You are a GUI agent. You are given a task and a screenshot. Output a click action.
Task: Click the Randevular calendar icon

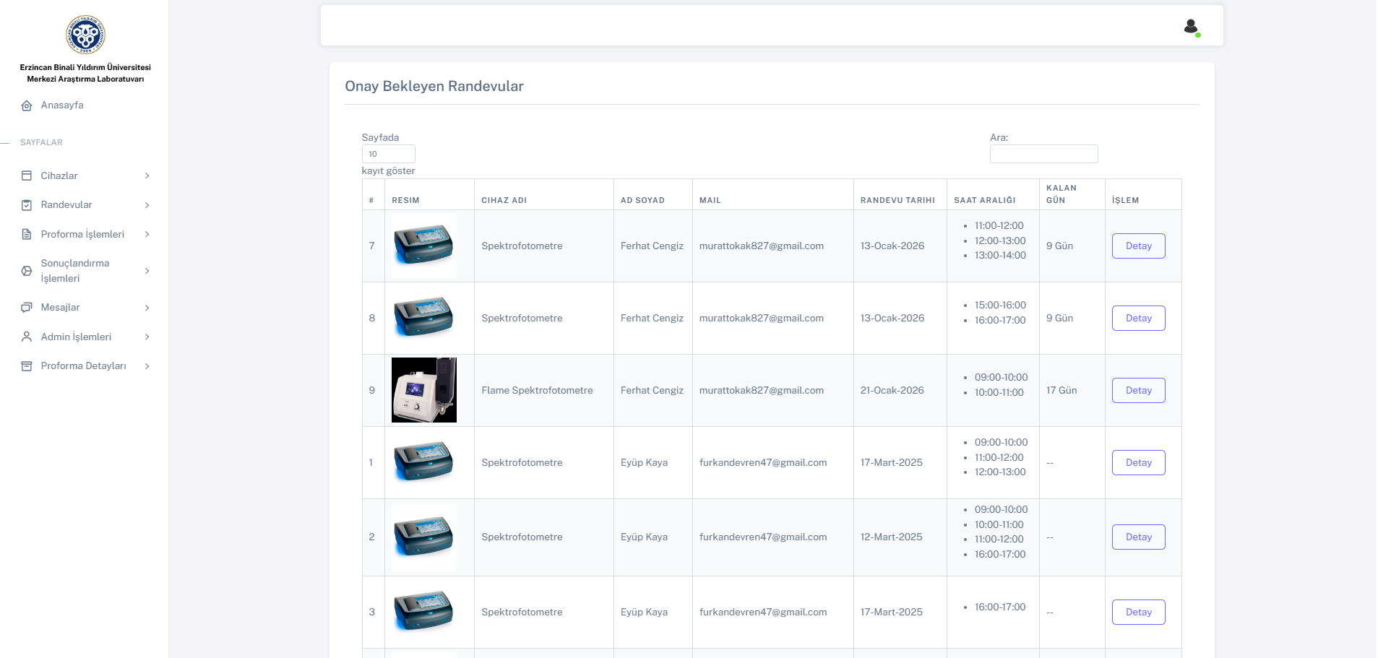(x=27, y=205)
